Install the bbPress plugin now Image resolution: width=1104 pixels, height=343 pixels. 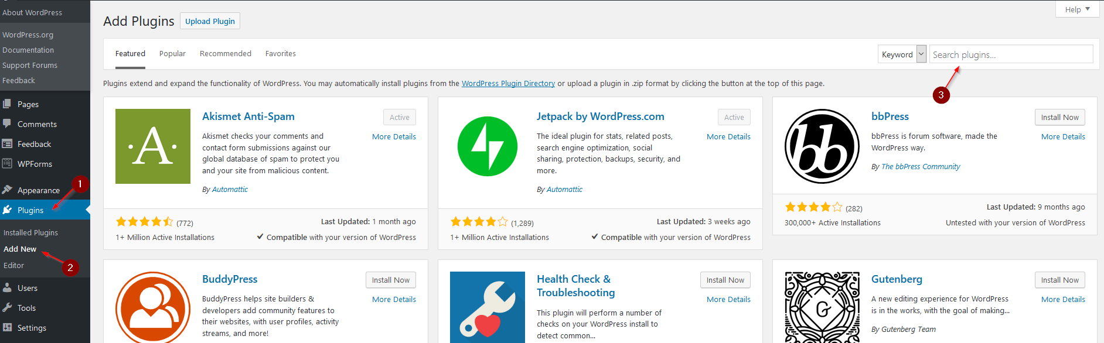[1059, 117]
